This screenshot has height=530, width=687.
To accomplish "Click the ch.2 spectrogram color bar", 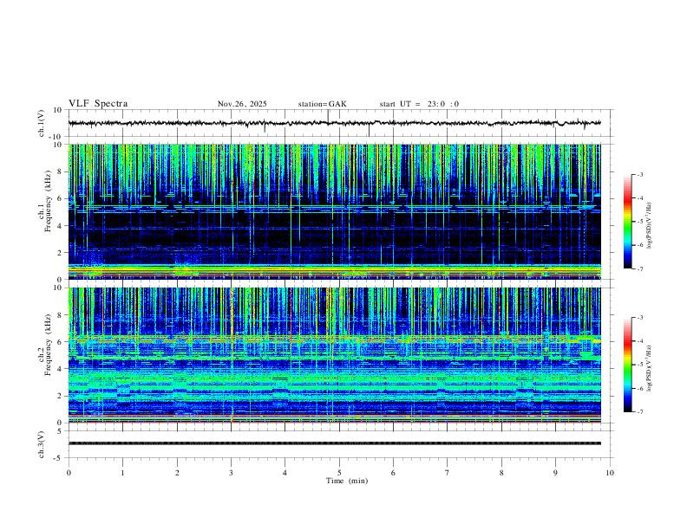I will point(627,365).
